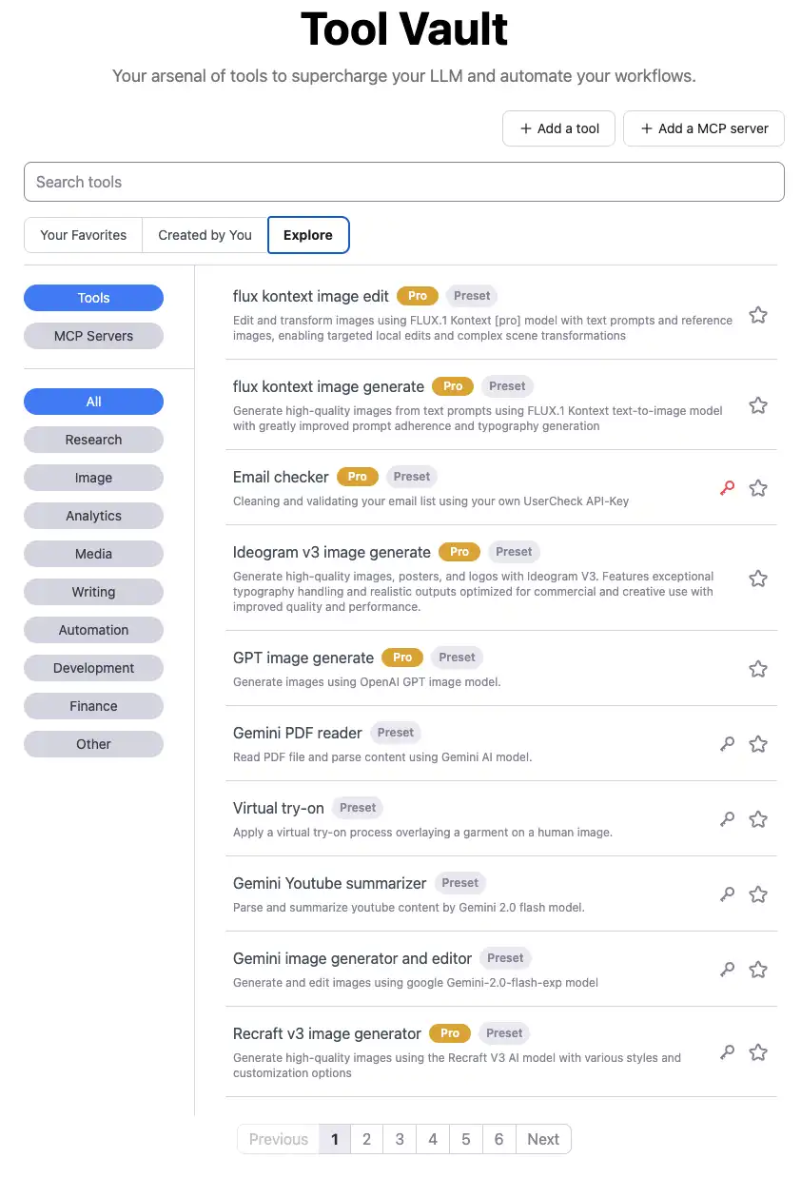801x1178 pixels.
Task: Click the key icon for Recraft v3 generator
Action: tap(728, 1052)
